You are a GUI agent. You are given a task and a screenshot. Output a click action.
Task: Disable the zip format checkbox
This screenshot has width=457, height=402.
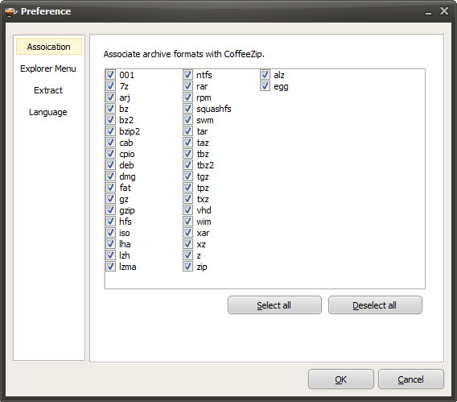tap(187, 267)
